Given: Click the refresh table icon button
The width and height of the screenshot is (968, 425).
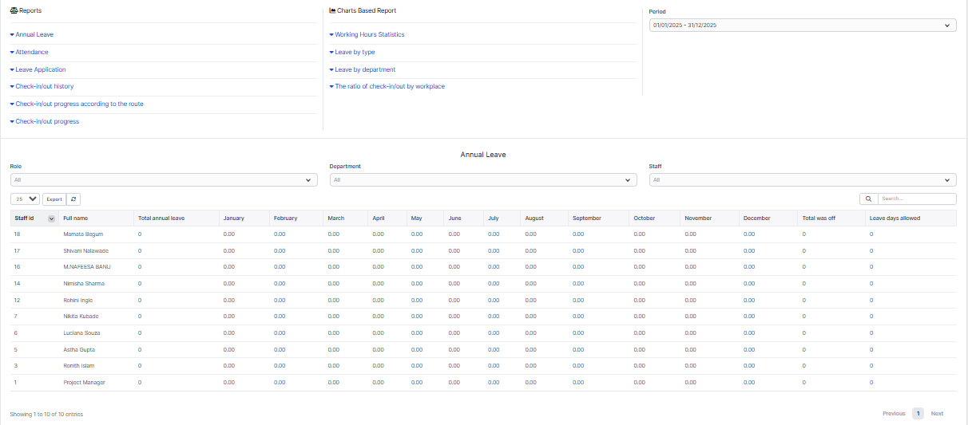Looking at the screenshot, I should tap(73, 199).
